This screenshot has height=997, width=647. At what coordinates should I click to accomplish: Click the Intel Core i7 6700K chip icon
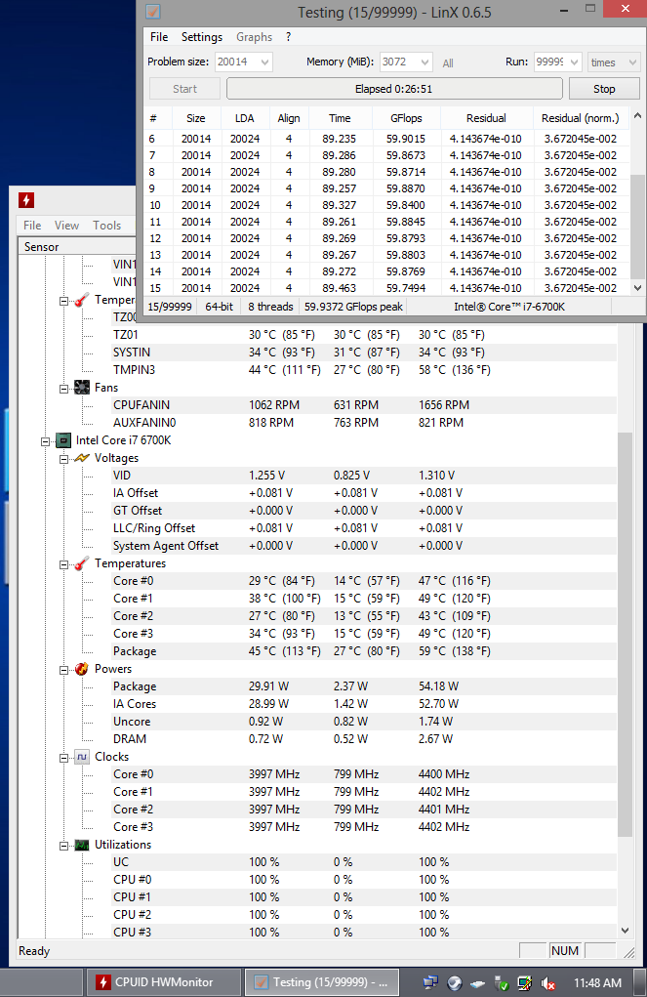tap(63, 440)
